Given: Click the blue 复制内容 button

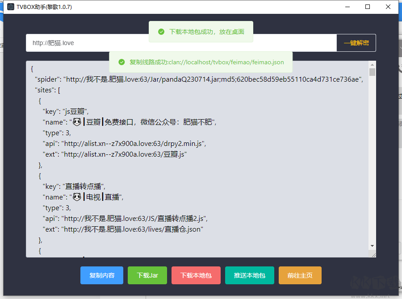Looking at the screenshot, I should click(101, 275).
